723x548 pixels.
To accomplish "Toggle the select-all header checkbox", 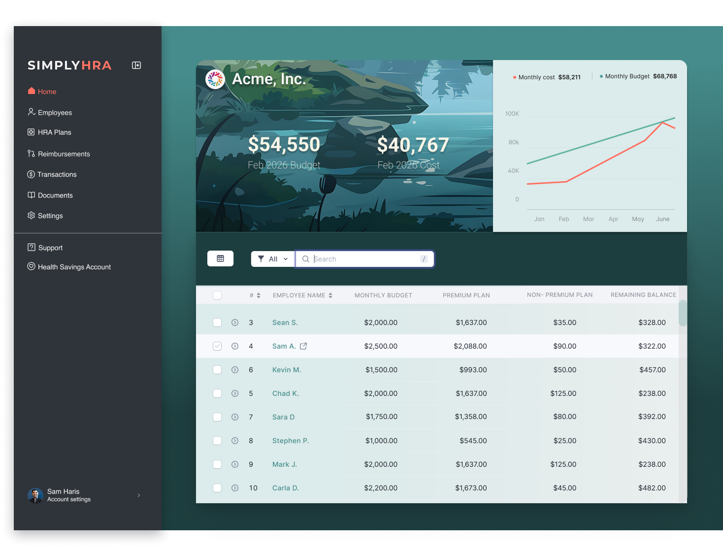I will tap(217, 295).
